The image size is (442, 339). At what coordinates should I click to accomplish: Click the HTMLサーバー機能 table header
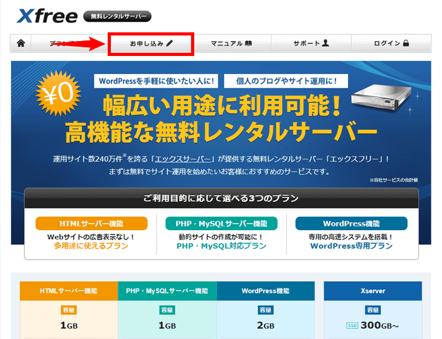68,291
